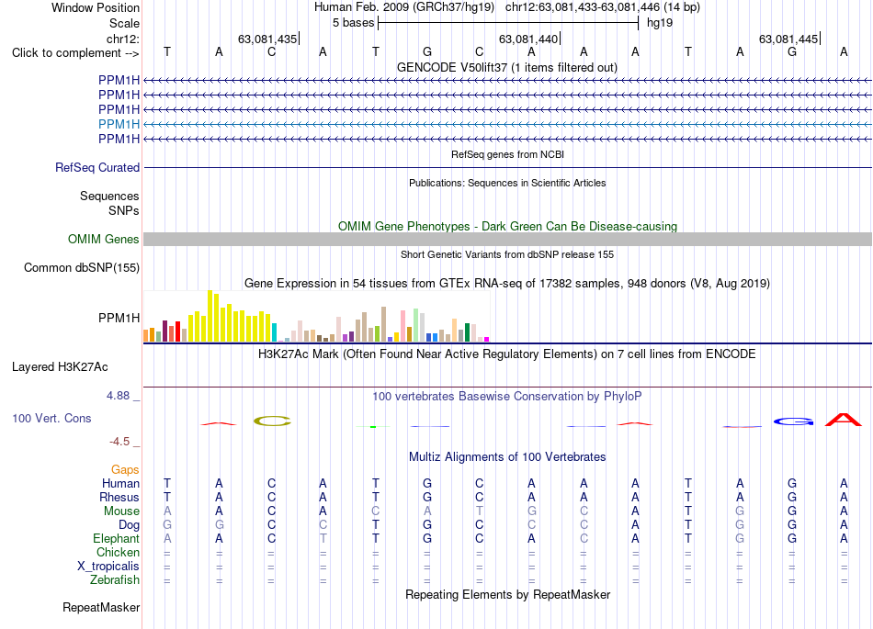The width and height of the screenshot is (873, 629).
Task: Open Common dbSNP(155) track settings
Action: click(x=82, y=267)
